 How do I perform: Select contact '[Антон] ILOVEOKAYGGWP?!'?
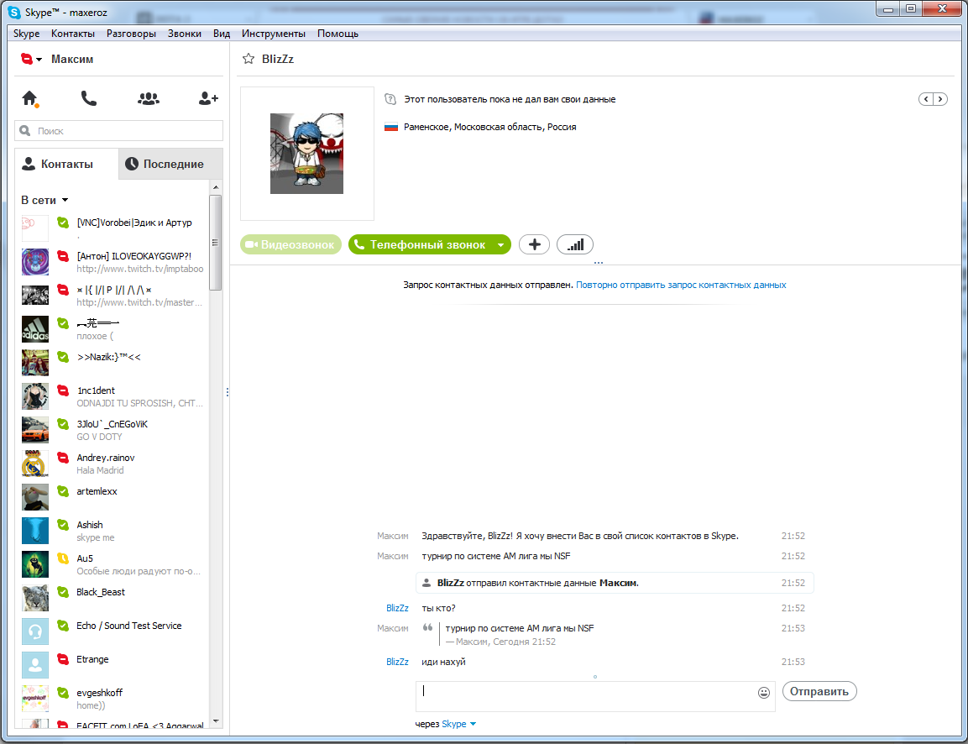(x=112, y=262)
